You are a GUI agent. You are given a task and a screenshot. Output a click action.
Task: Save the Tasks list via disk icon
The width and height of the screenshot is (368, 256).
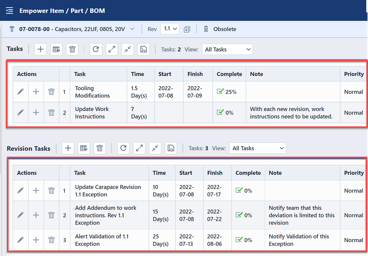[143, 49]
